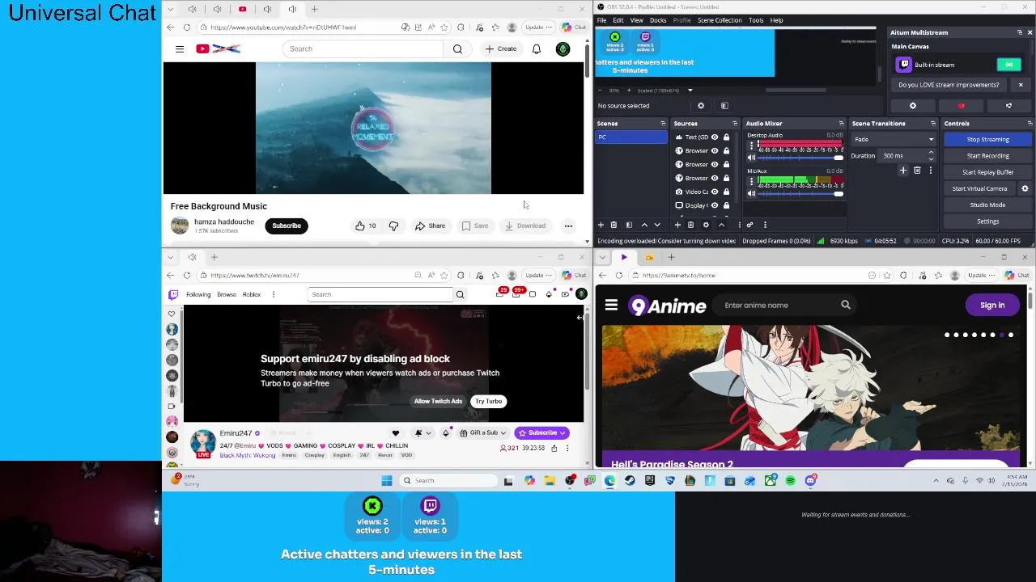
Task: Open YouTube notifications bell
Action: click(536, 48)
